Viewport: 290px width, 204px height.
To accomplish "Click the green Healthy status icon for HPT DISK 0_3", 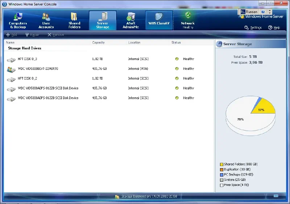I will pos(177,59).
